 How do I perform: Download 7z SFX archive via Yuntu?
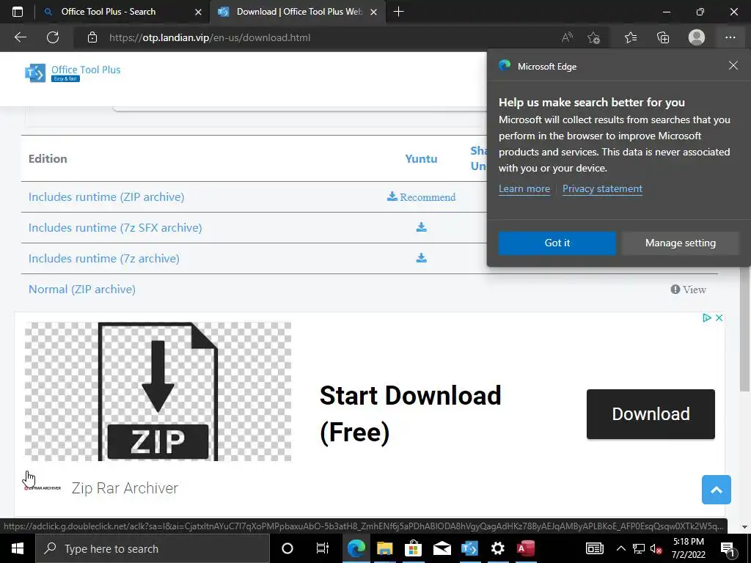coord(421,227)
